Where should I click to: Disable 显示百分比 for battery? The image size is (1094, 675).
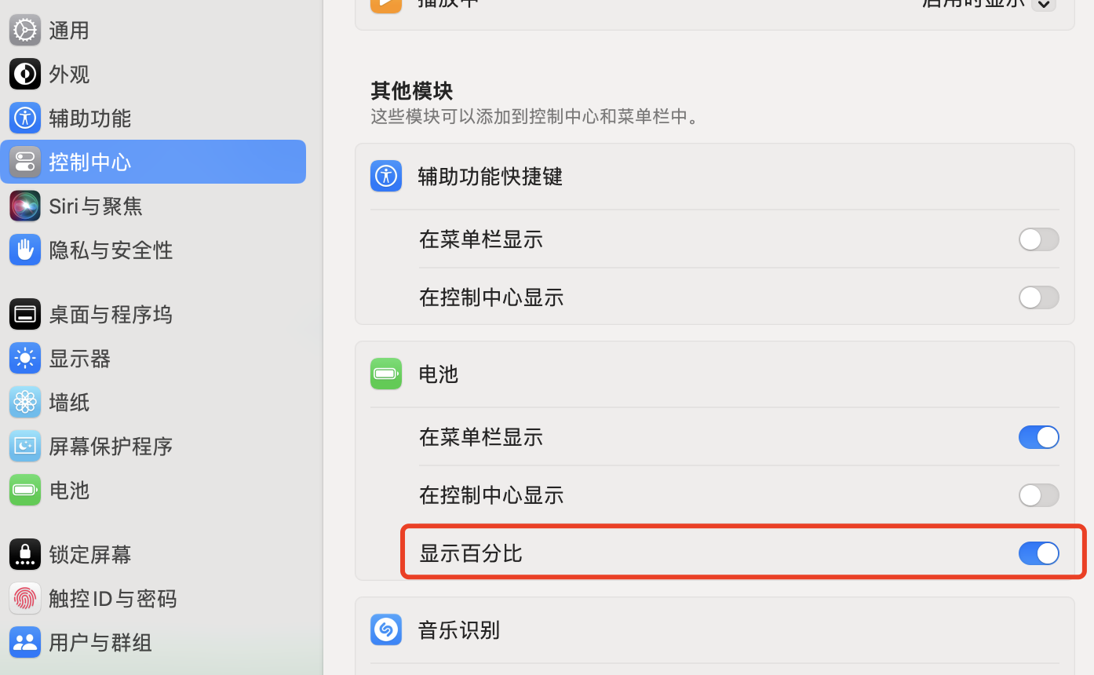point(1038,553)
